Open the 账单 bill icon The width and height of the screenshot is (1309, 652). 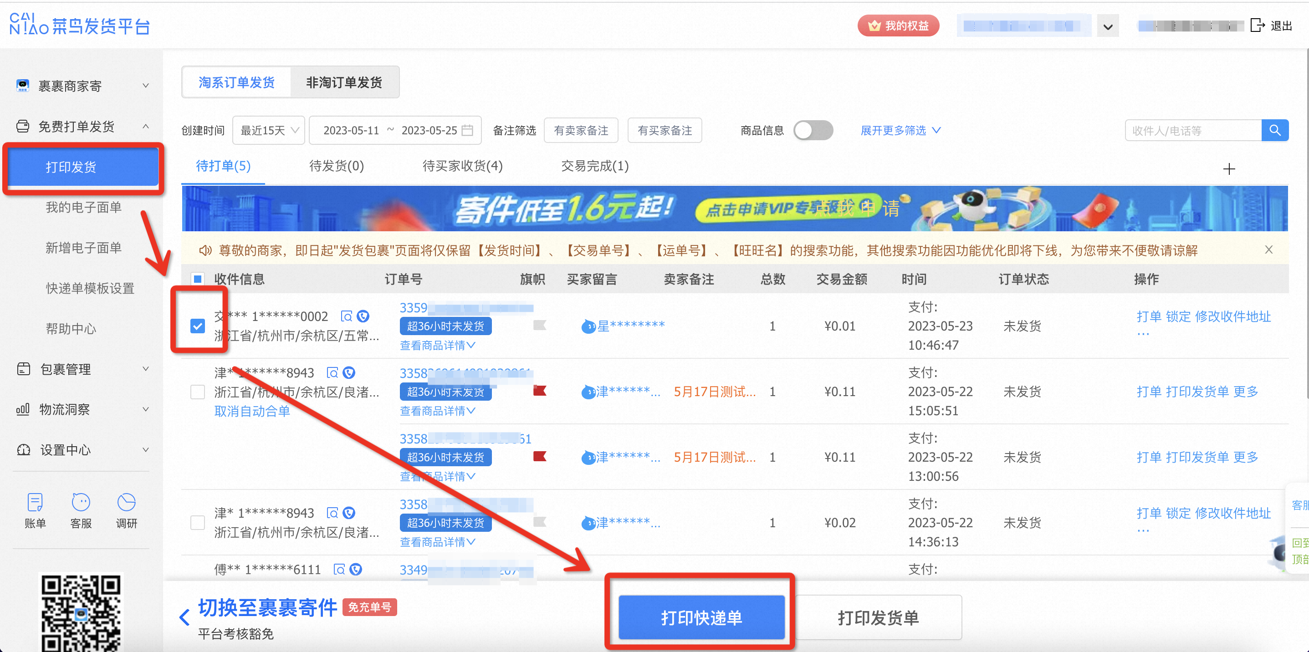35,510
